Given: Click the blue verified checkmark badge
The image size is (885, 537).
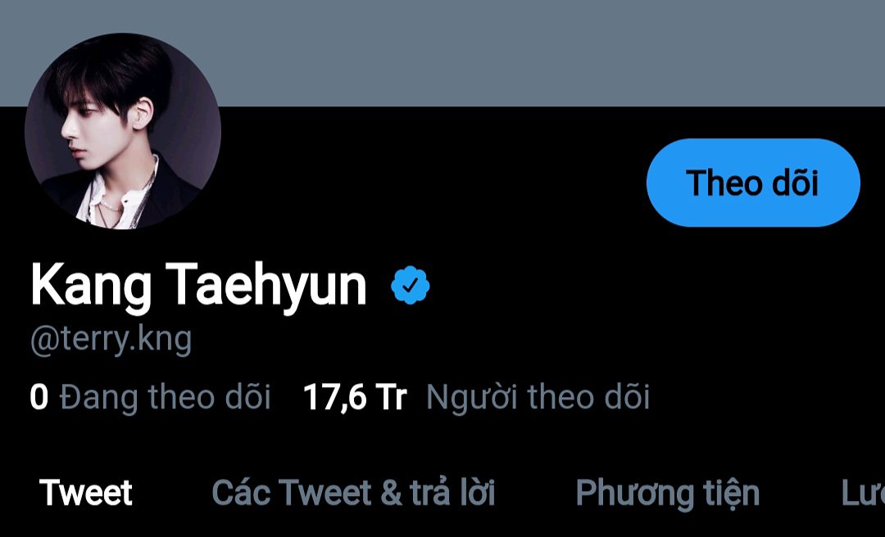Looking at the screenshot, I should pos(411,285).
